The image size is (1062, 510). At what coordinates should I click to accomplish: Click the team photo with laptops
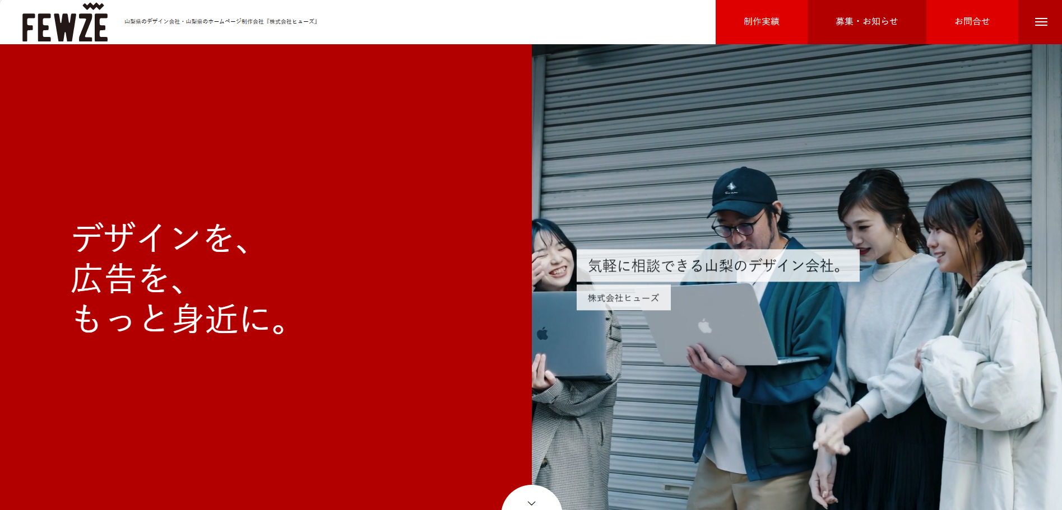pyautogui.click(x=797, y=277)
